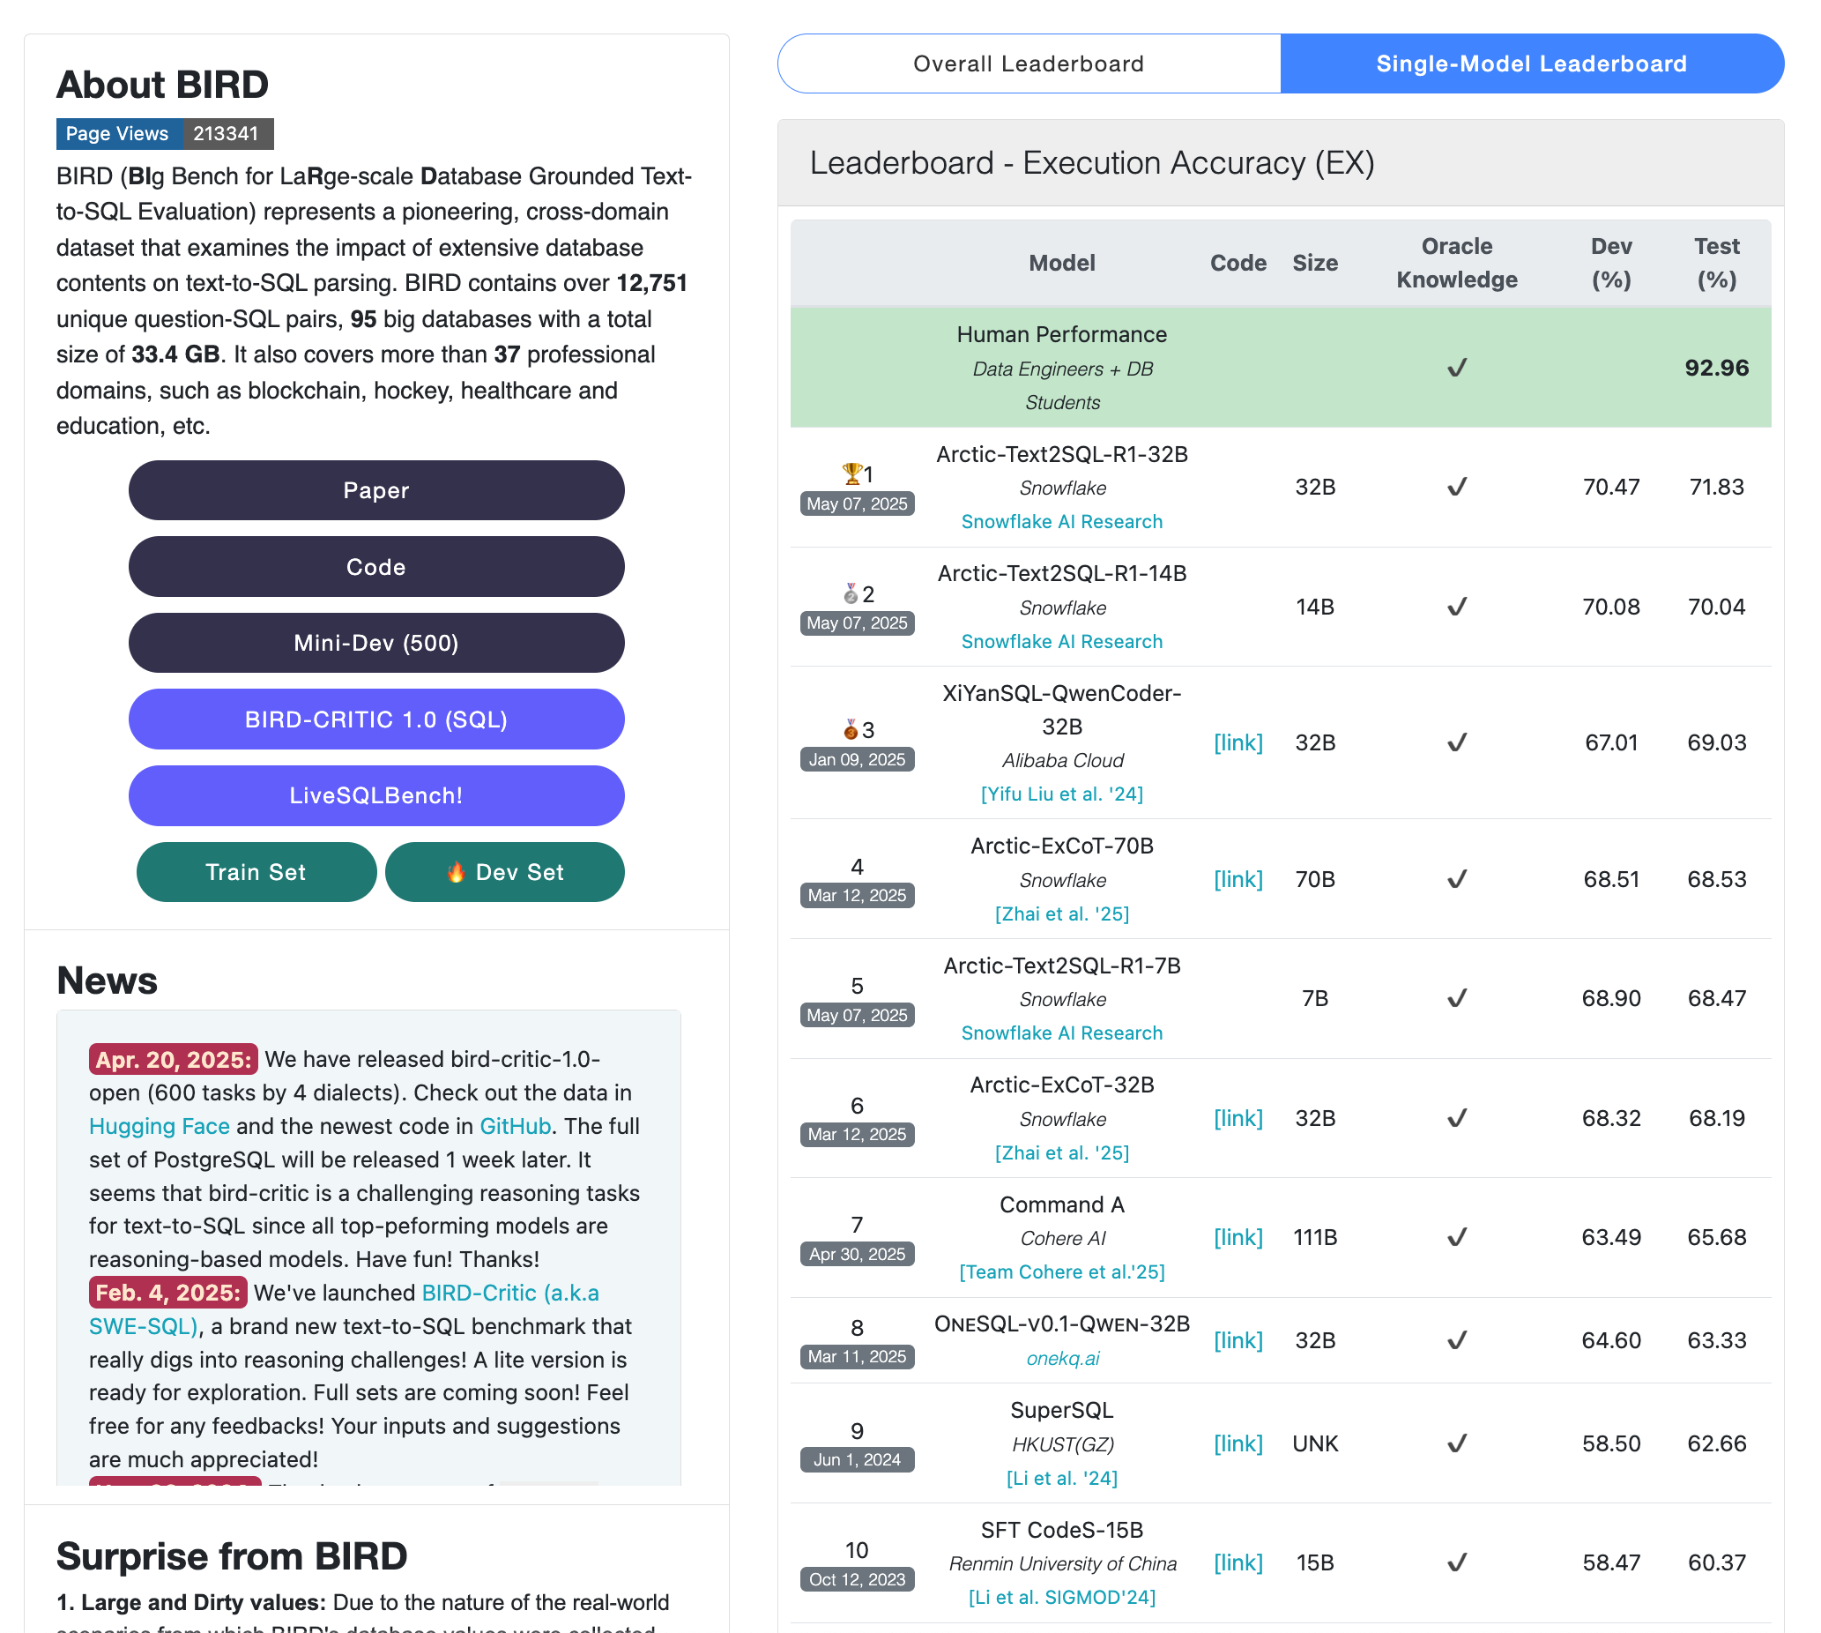Click the gold trophy rank 1 icon

851,473
